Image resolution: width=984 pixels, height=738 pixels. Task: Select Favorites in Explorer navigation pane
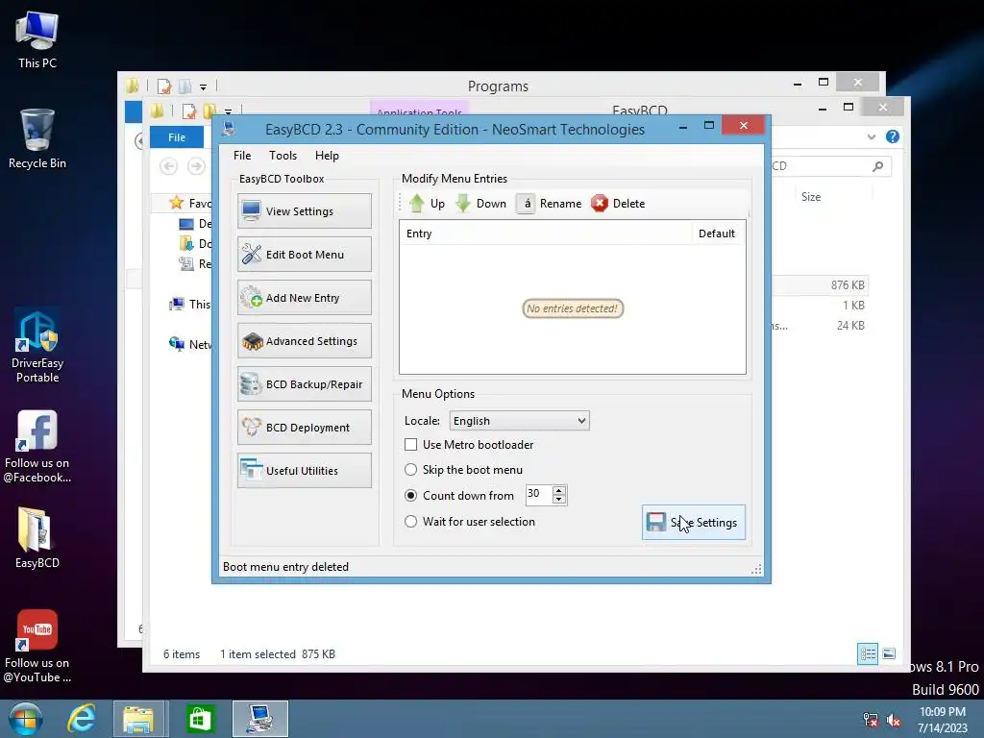click(x=190, y=203)
